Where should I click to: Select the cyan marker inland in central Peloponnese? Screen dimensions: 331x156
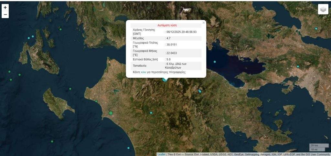[151, 112]
